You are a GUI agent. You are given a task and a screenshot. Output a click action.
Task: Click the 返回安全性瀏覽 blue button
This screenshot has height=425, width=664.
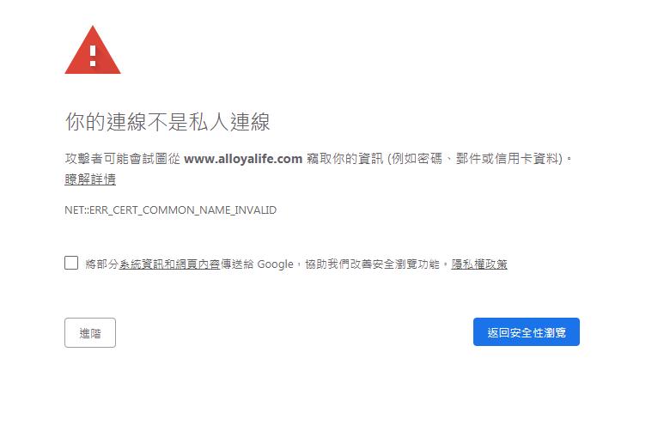pos(527,332)
